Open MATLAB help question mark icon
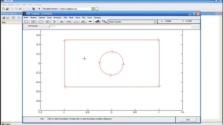The image size is (223, 125). [39, 9]
